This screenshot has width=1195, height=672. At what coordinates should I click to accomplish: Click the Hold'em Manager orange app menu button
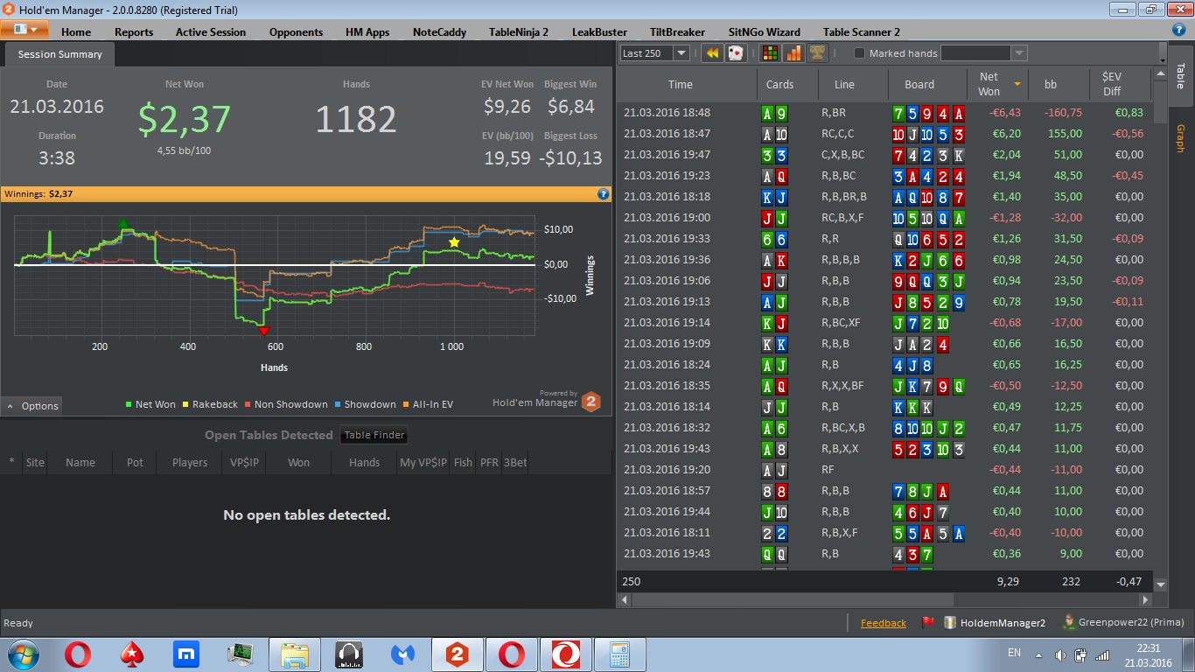(24, 29)
